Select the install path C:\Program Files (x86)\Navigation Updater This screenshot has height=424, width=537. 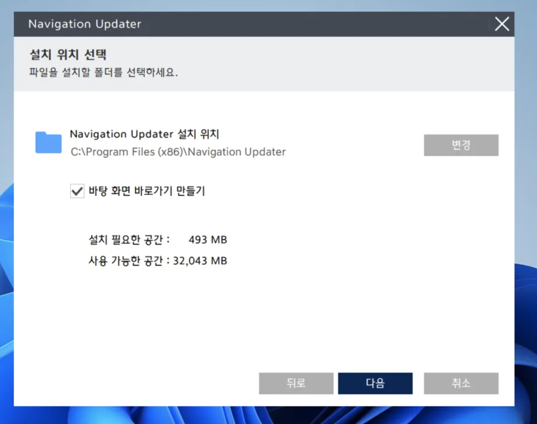click(x=177, y=152)
